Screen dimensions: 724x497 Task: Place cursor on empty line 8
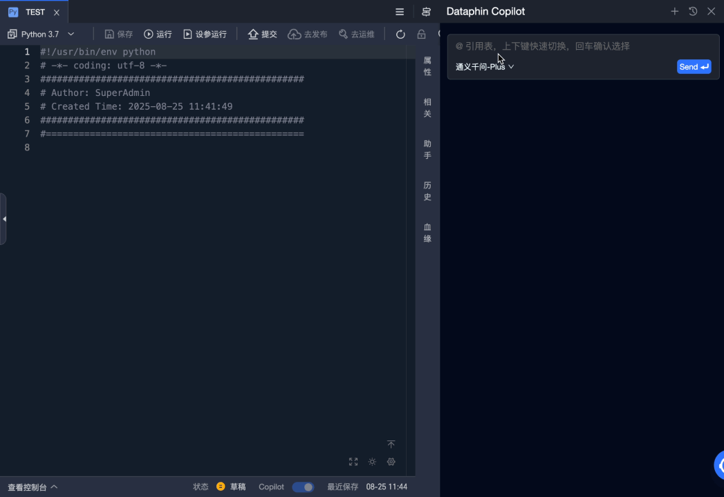(x=222, y=148)
